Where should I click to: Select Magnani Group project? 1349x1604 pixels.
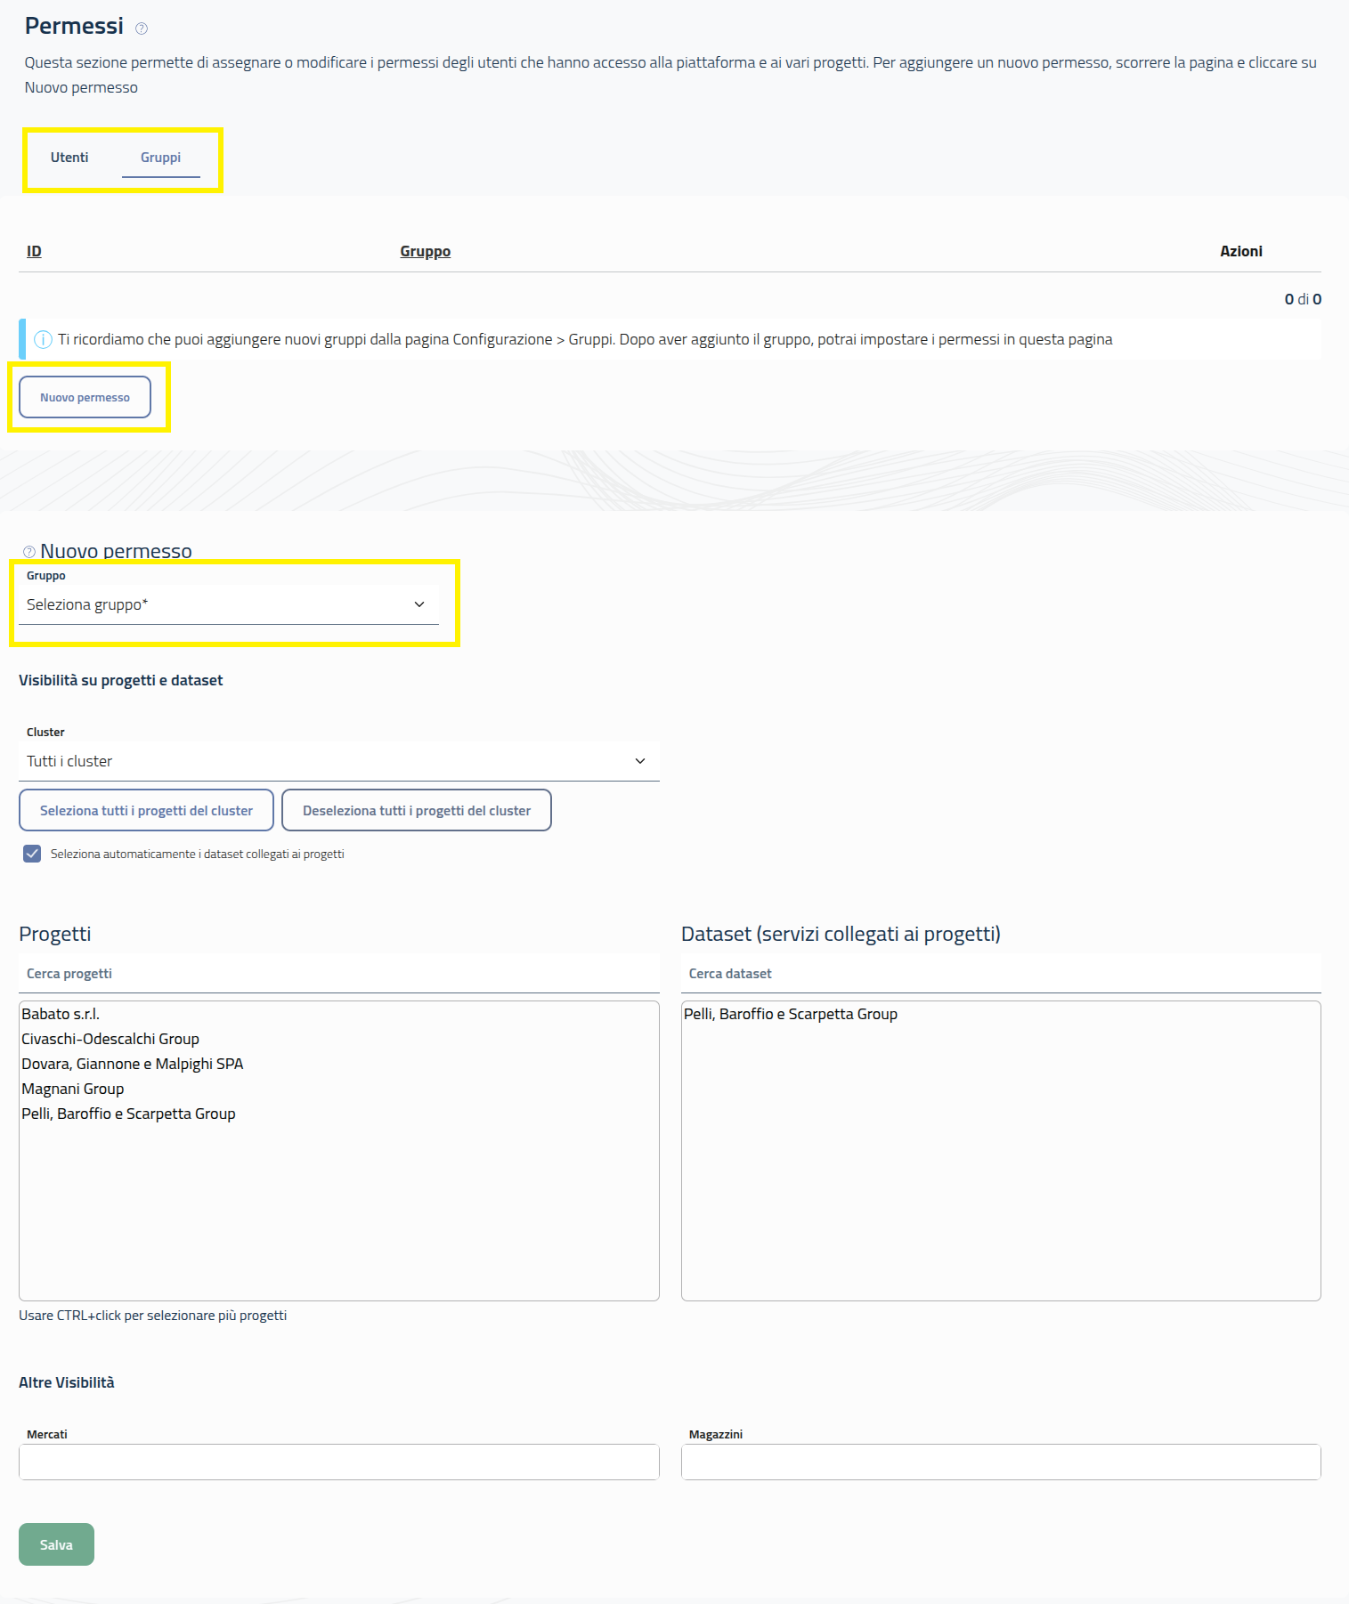coord(73,1089)
